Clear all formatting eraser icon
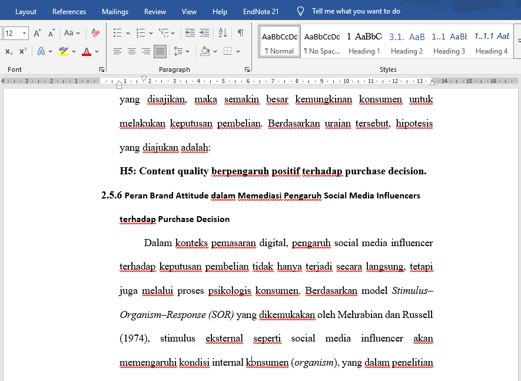Image resolution: width=521 pixels, height=381 pixels. click(x=95, y=33)
